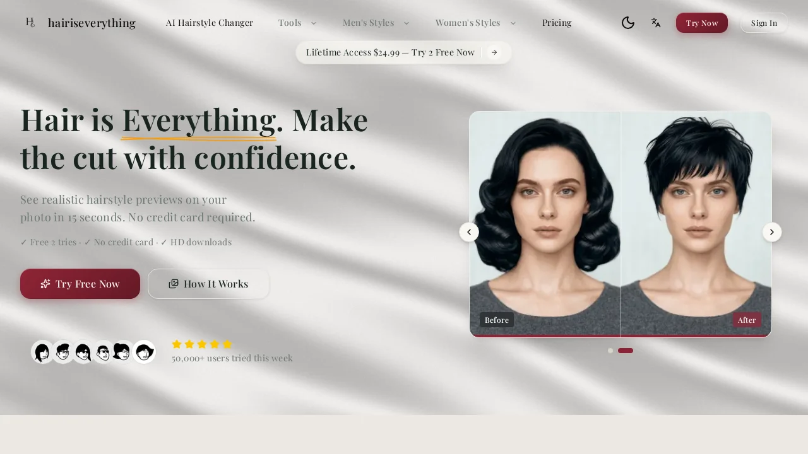Open the Men's Styles dropdown

point(376,23)
